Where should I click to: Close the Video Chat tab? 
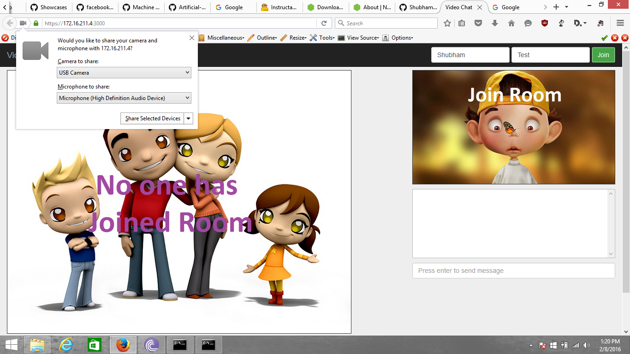(480, 7)
